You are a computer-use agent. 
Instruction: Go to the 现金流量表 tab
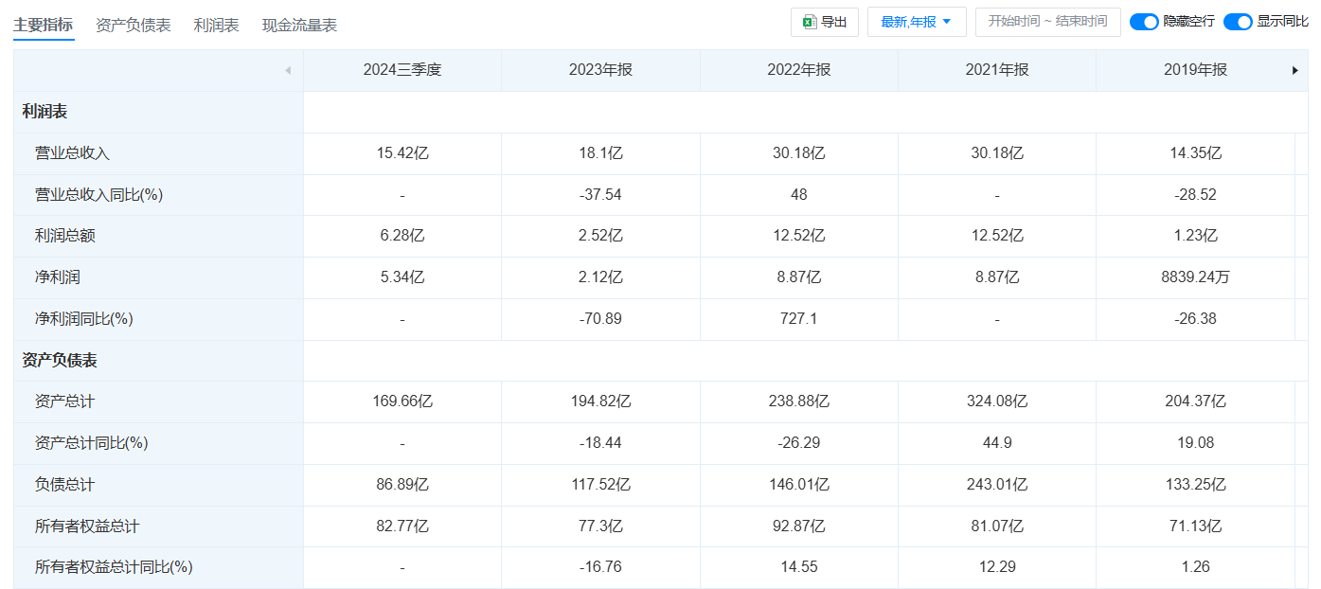(299, 26)
